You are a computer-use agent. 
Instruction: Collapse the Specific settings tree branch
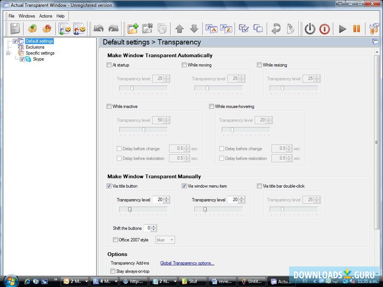coord(8,53)
